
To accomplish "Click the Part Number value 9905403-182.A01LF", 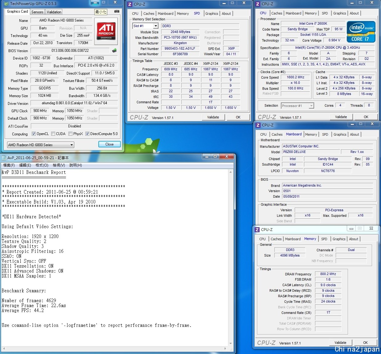I will (x=180, y=48).
